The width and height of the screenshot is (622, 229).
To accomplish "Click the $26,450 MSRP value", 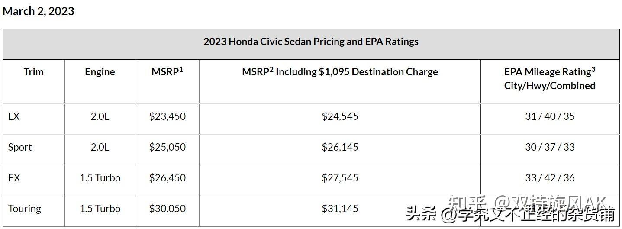I will pyautogui.click(x=168, y=178).
